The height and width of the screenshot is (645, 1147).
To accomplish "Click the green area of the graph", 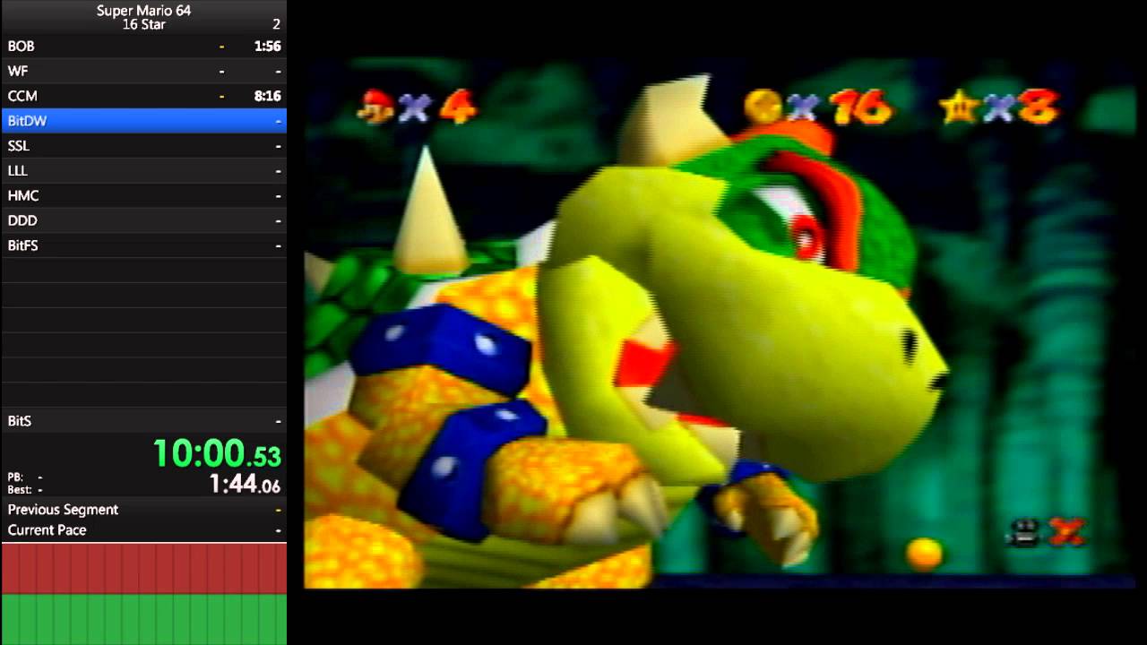I will pyautogui.click(x=143, y=619).
